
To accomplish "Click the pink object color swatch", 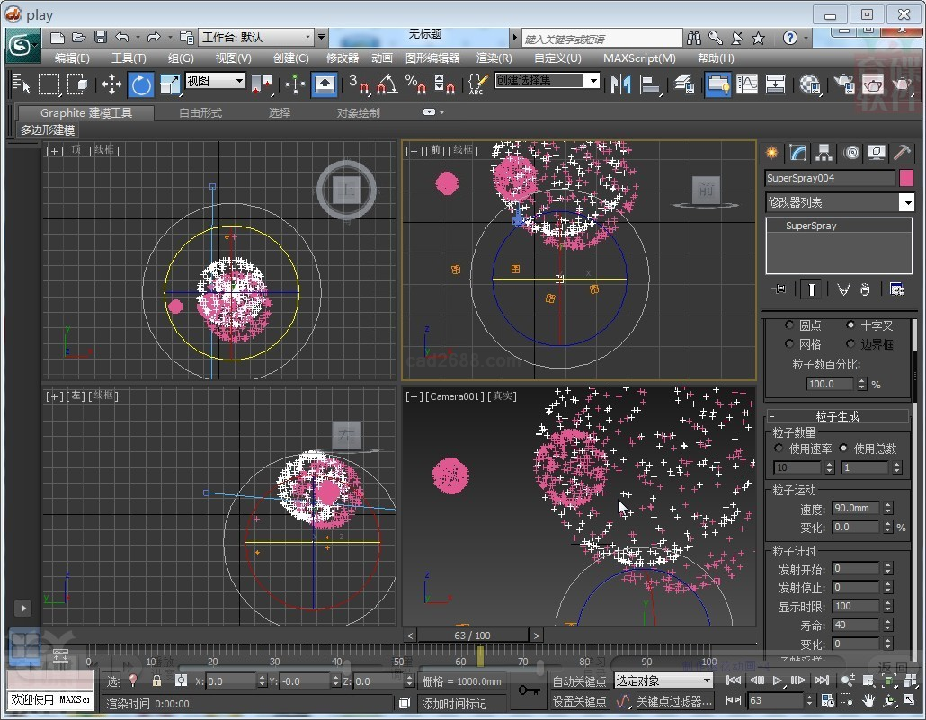I will 906,178.
